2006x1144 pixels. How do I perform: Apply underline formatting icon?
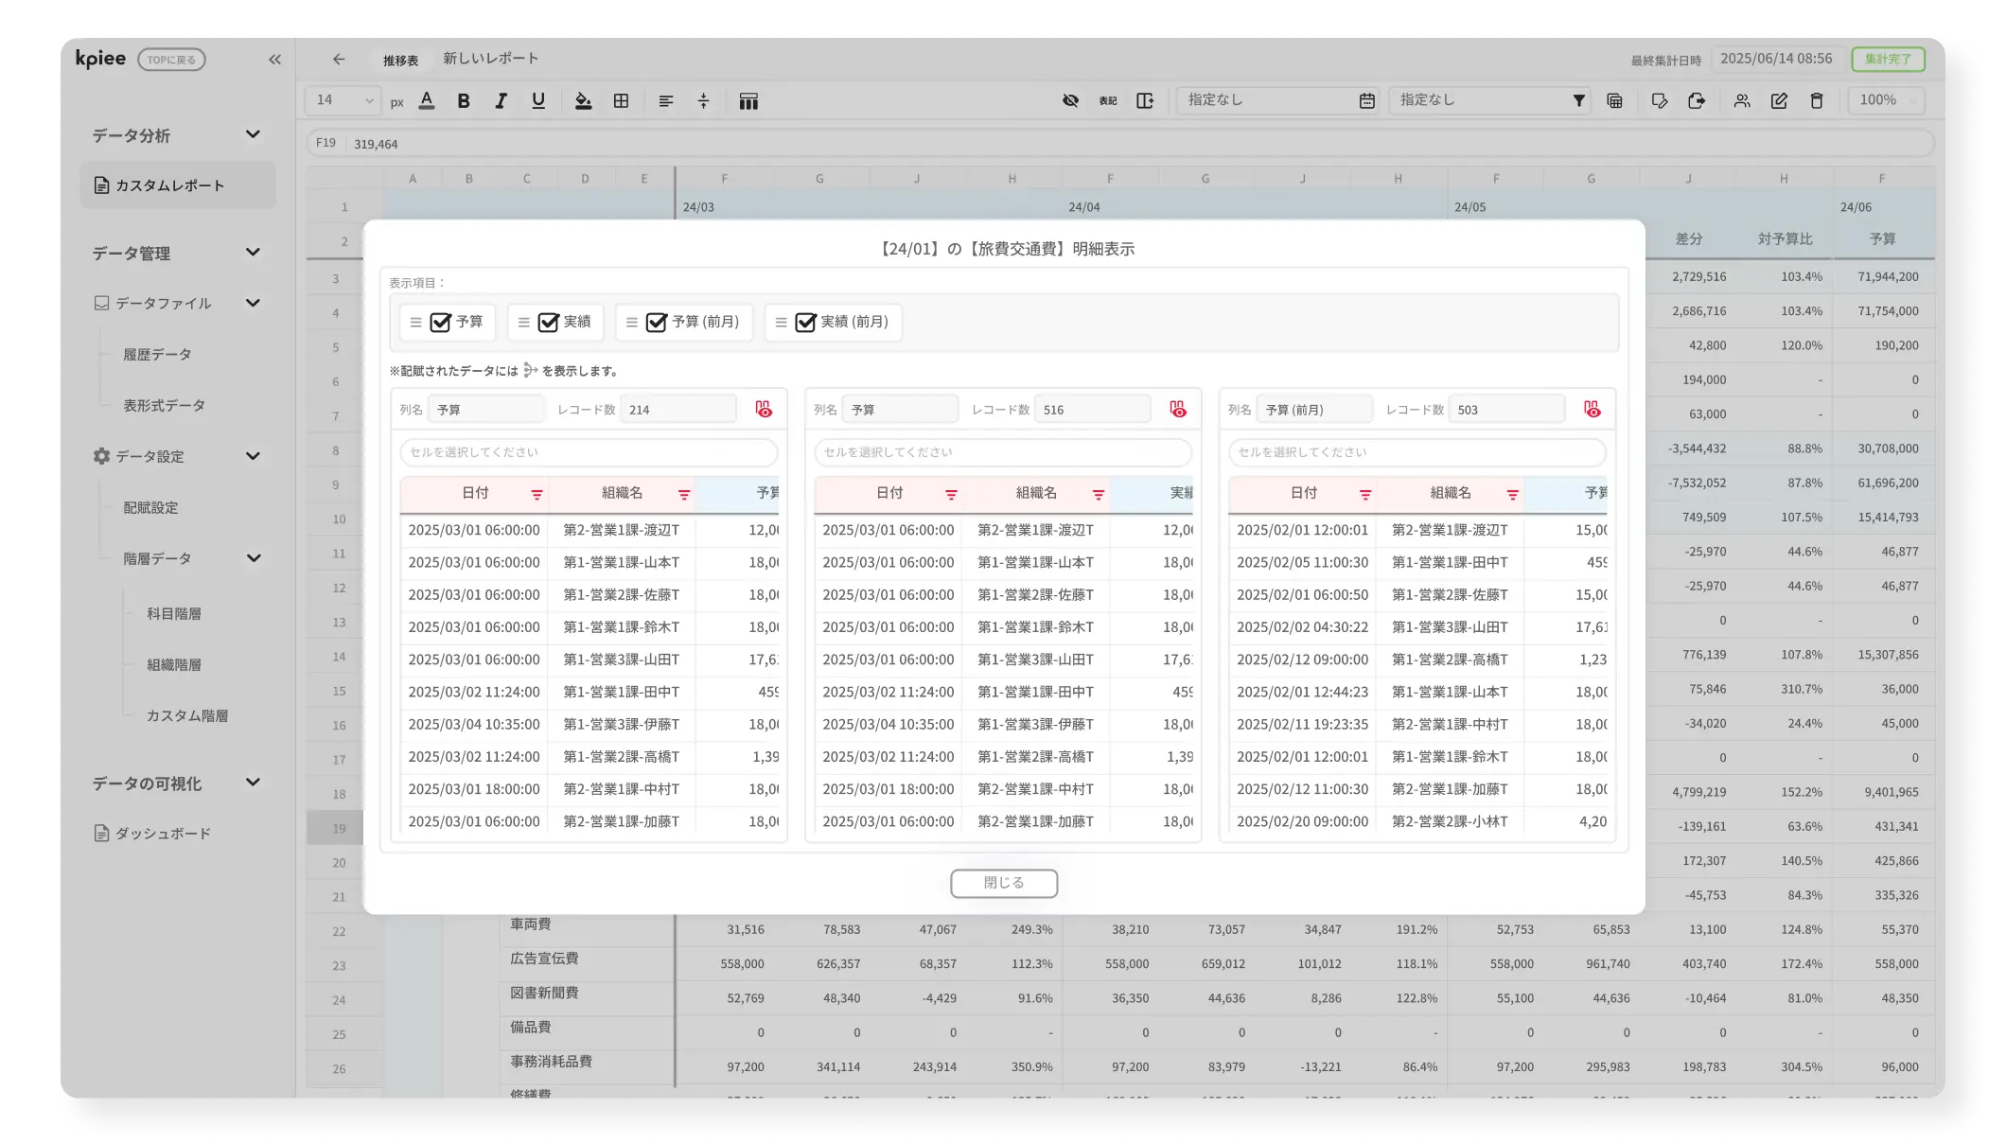pos(538,101)
